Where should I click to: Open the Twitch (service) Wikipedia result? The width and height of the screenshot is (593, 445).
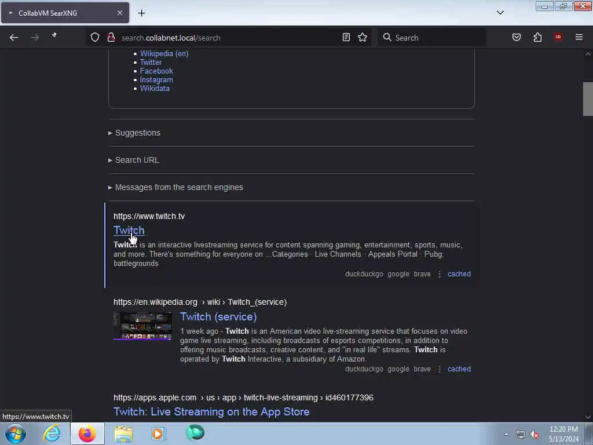pos(218,317)
